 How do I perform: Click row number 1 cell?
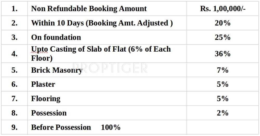click(x=15, y=9)
